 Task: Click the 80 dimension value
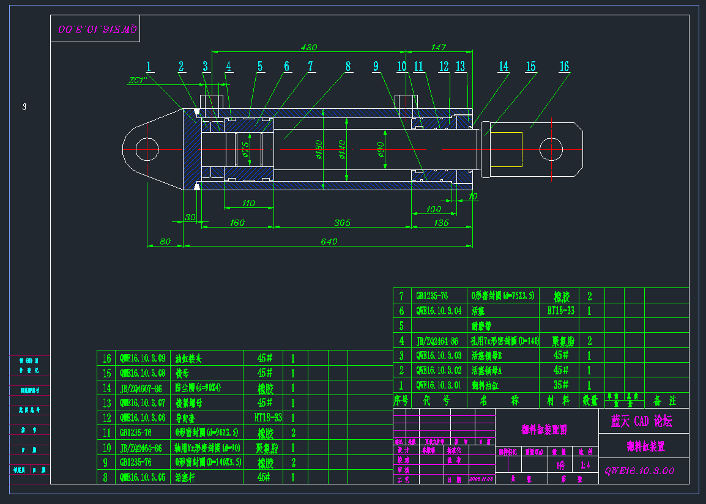(165, 241)
